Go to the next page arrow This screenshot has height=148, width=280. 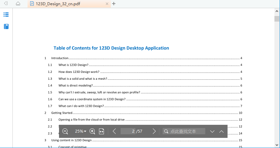[x=154, y=131]
